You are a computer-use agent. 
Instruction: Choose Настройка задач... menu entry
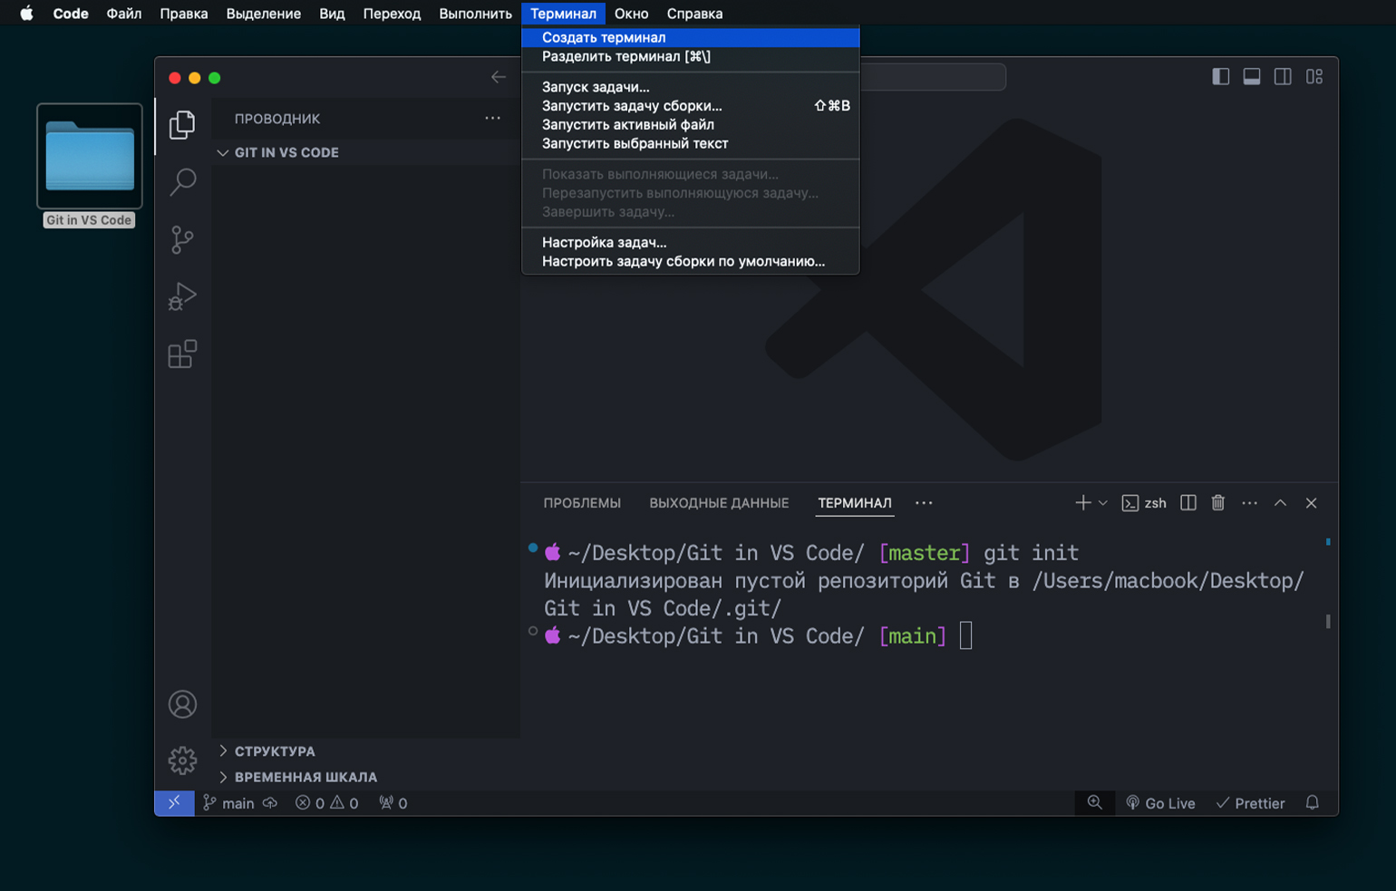click(691, 242)
